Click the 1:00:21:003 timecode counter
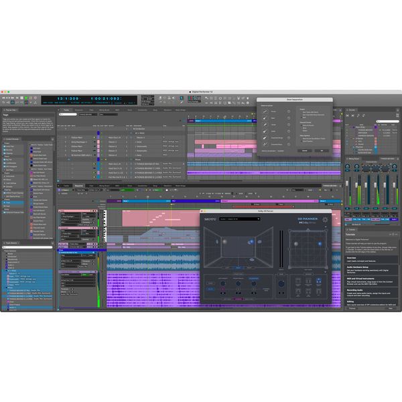The width and height of the screenshot is (402, 402). pyautogui.click(x=106, y=98)
